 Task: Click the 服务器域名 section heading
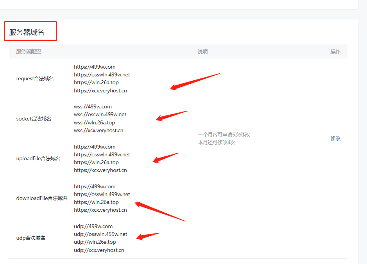click(27, 32)
